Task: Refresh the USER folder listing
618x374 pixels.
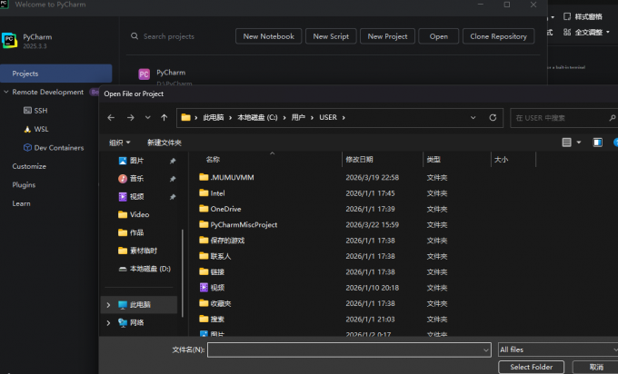Action: point(493,118)
